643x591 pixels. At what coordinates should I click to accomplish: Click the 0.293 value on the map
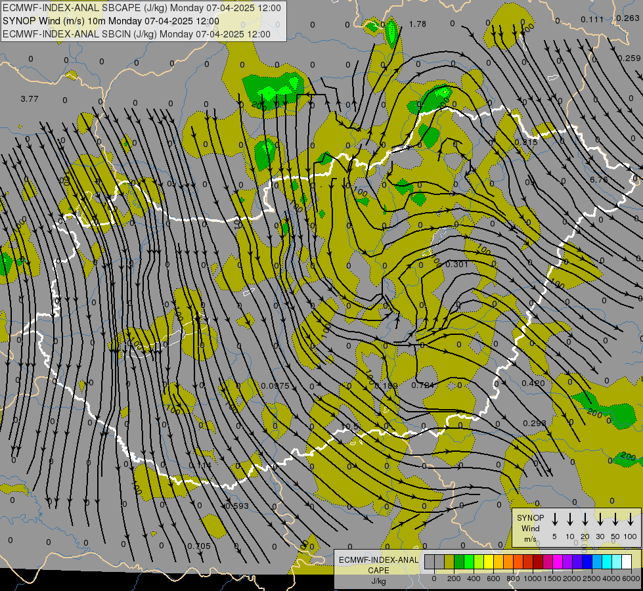pos(535,423)
